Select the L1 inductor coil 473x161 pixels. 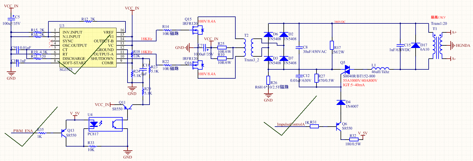tap(380, 69)
